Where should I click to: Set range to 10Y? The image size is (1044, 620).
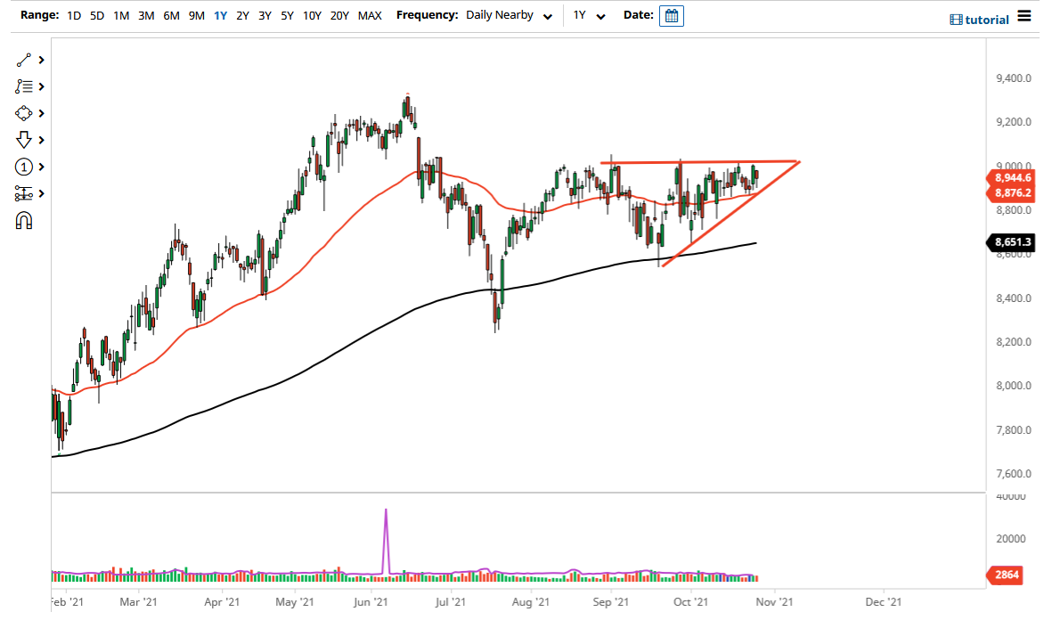313,15
